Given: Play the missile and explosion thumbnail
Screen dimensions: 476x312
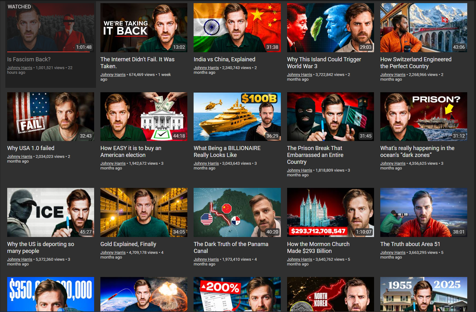Looking at the screenshot, I should pos(144,294).
